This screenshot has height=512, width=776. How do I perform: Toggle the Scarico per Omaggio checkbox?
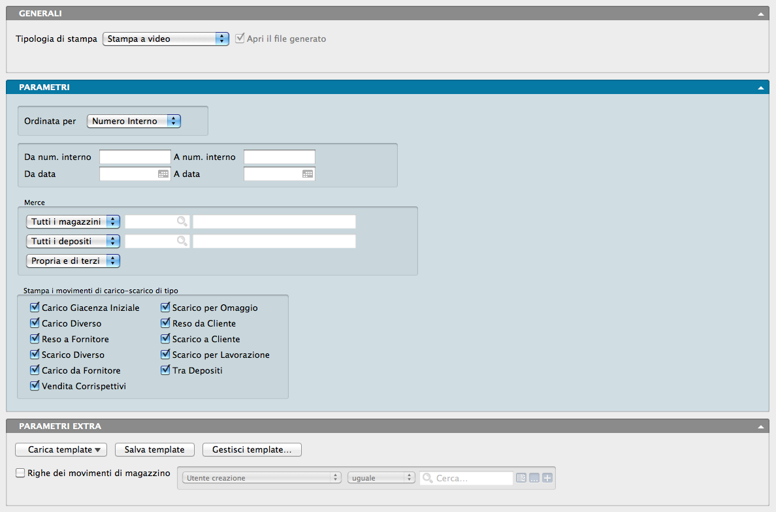[x=166, y=308]
